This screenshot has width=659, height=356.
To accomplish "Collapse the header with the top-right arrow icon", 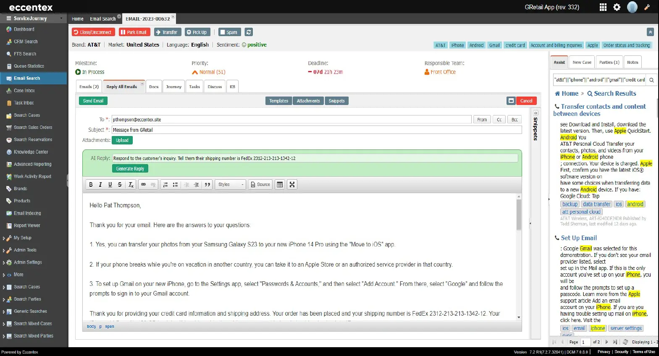I will tap(650, 32).
